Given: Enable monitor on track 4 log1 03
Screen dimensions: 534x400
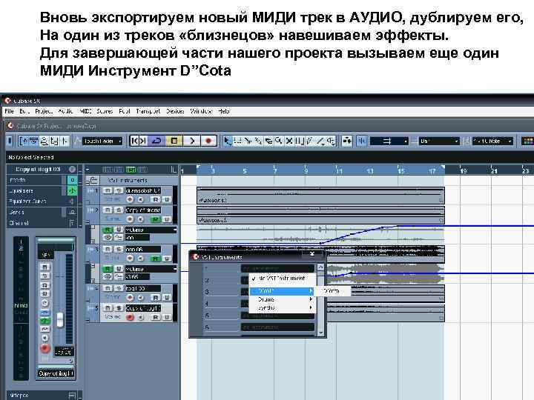Looking at the screenshot, I should coord(141,297).
